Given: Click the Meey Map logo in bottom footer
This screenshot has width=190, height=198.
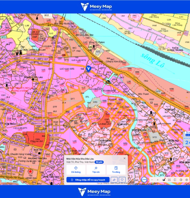Looking at the screenshot, I should [x=94, y=192].
